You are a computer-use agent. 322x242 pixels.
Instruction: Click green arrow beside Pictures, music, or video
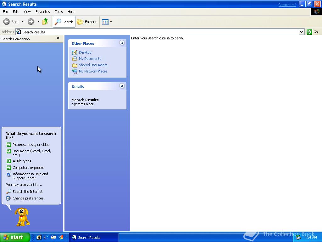tap(8, 145)
